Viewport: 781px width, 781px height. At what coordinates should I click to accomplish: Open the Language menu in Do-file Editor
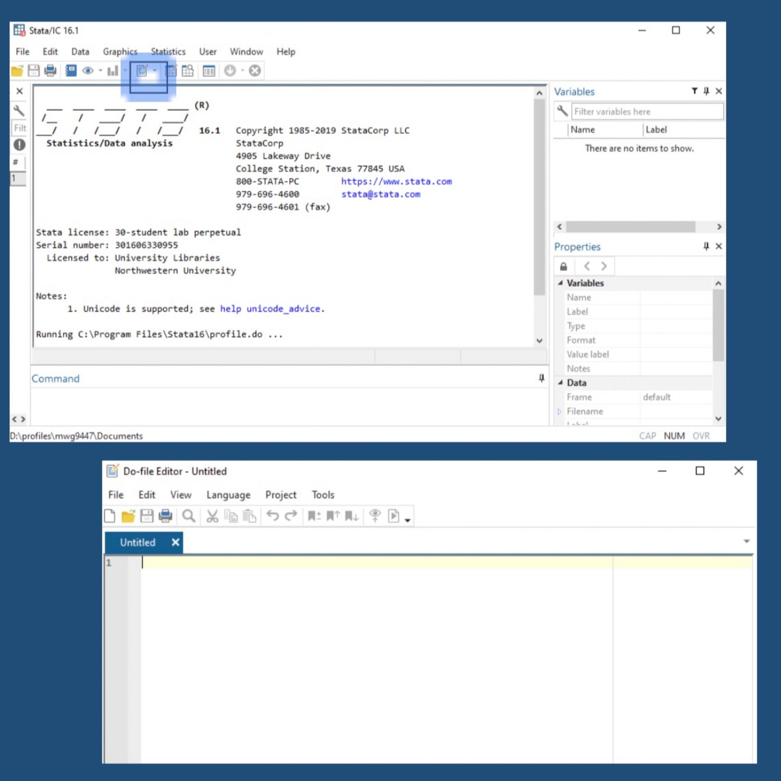pyautogui.click(x=228, y=495)
